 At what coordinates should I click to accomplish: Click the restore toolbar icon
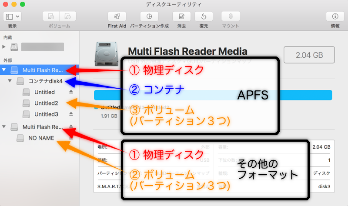tap(204, 17)
